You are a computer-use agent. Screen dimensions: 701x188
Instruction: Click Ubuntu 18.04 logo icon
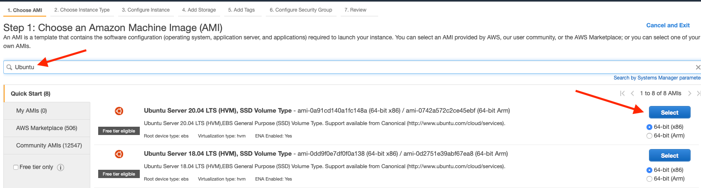point(119,154)
